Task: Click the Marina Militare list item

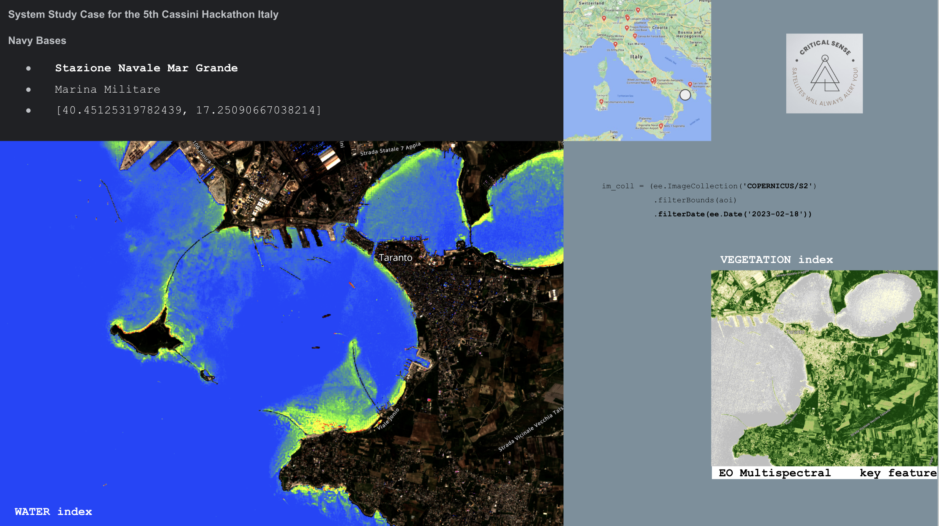Action: tap(107, 89)
